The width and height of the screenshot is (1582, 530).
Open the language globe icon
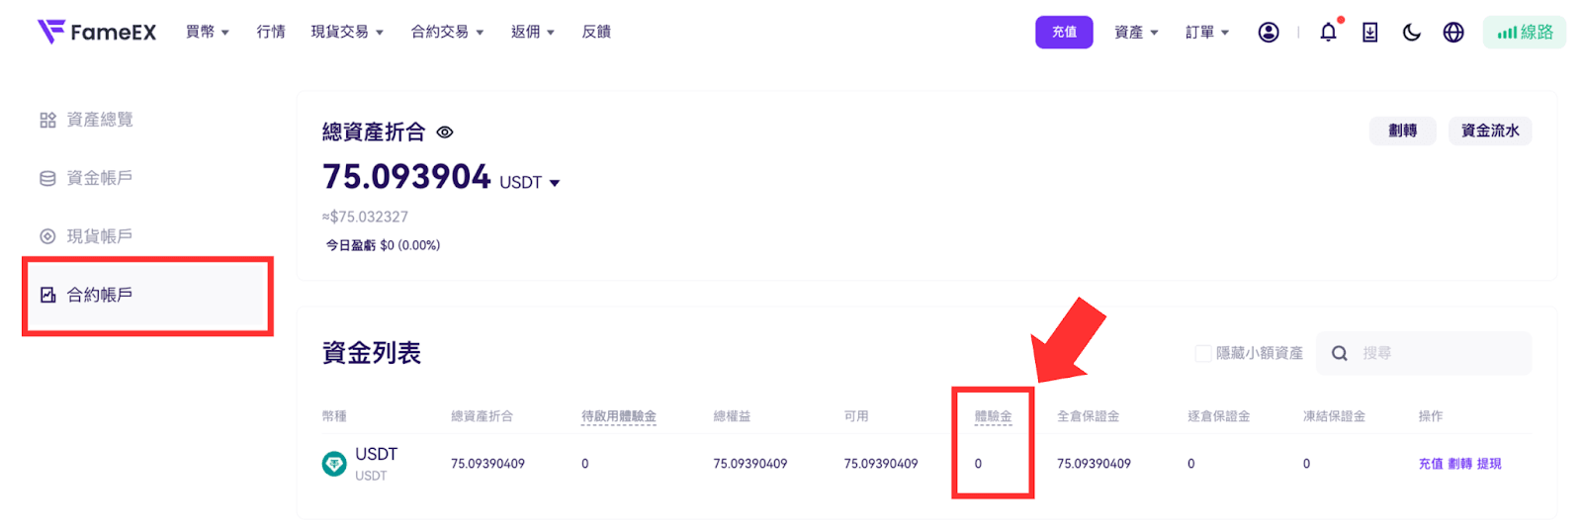click(x=1453, y=33)
